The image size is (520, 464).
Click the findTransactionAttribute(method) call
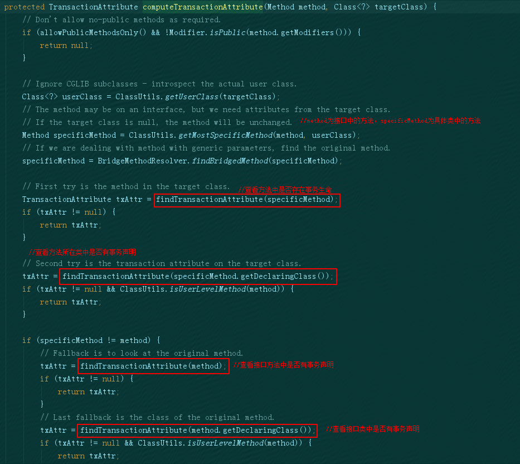(x=151, y=366)
